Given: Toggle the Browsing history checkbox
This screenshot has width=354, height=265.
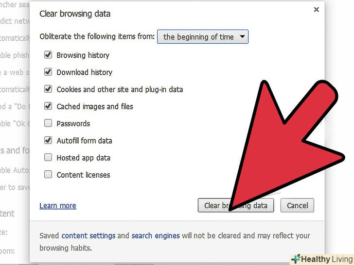Looking at the screenshot, I should 48,55.
